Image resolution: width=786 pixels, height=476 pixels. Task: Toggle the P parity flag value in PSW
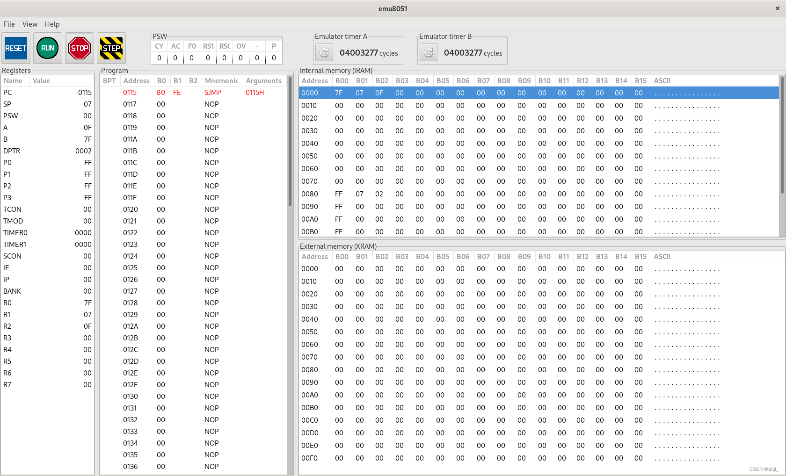pyautogui.click(x=274, y=58)
